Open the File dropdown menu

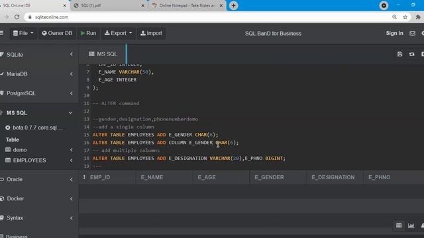23,33
